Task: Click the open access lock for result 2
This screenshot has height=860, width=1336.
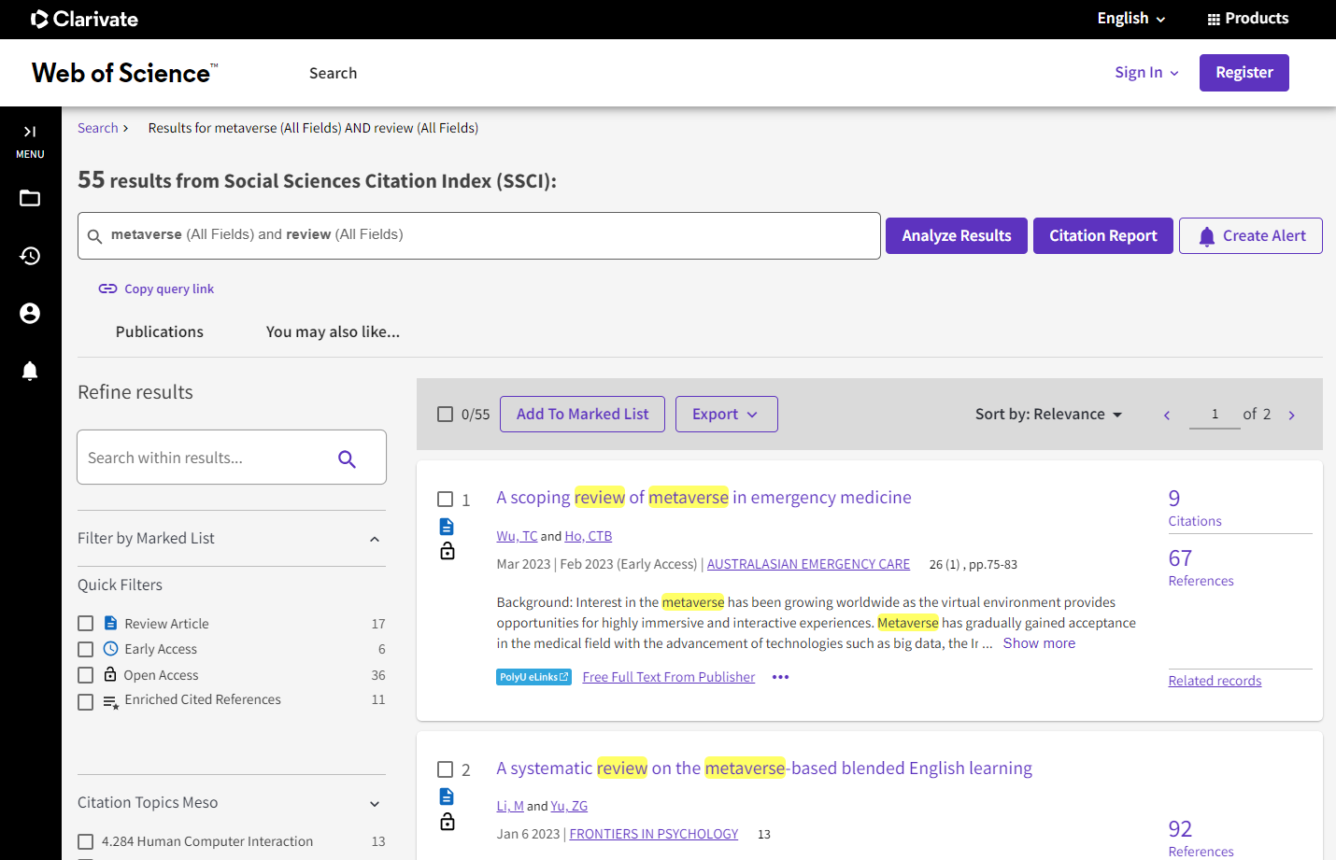Action: coord(448,821)
